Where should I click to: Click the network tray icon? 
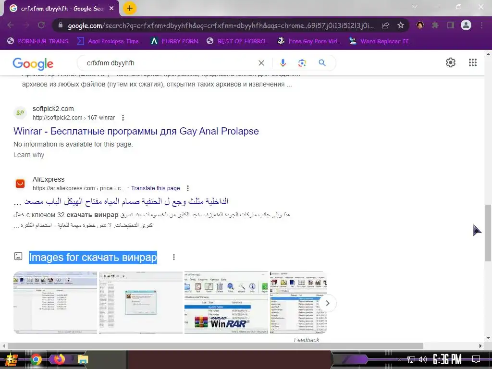411,359
